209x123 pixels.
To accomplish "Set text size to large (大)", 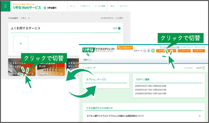I will pyautogui.click(x=153, y=51).
